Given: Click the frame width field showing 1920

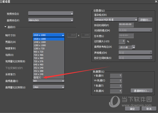Looking at the screenshot, I should tap(72, 35).
